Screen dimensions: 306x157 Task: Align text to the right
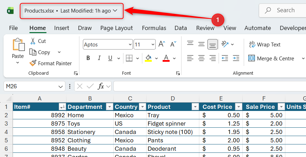213,58
